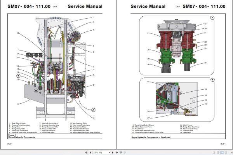Click legend entry '16. Proportional Relief Valve'

point(80,129)
